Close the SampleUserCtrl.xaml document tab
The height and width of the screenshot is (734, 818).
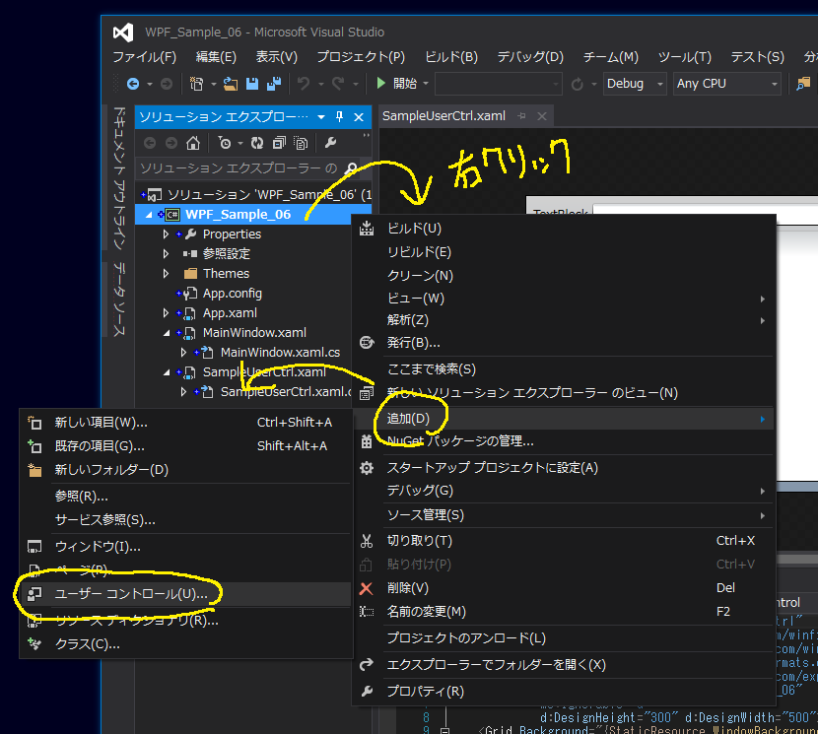[x=542, y=116]
